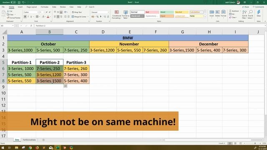Activate the Format Painter tool
The image size is (267, 150).
tap(14, 17)
